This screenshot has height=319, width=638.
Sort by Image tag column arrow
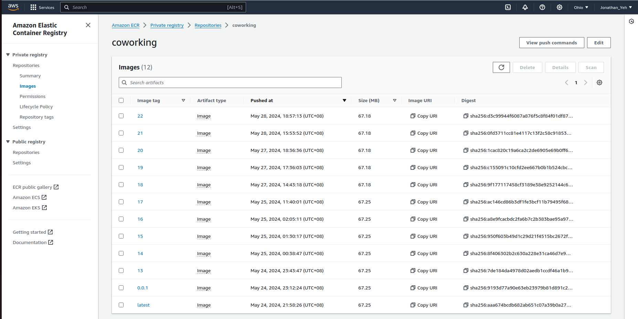[x=183, y=100]
